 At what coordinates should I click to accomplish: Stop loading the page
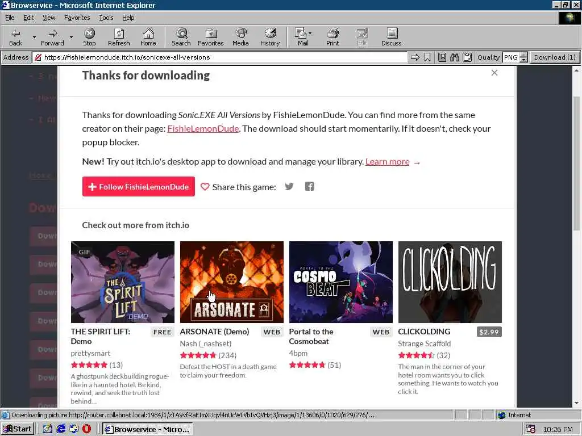point(89,37)
